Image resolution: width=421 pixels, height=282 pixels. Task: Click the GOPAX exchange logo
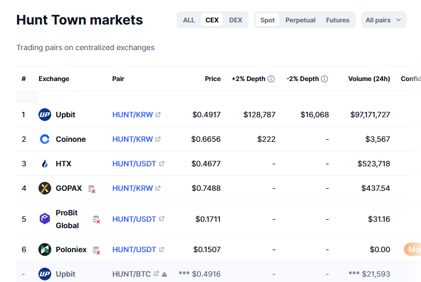tap(45, 188)
